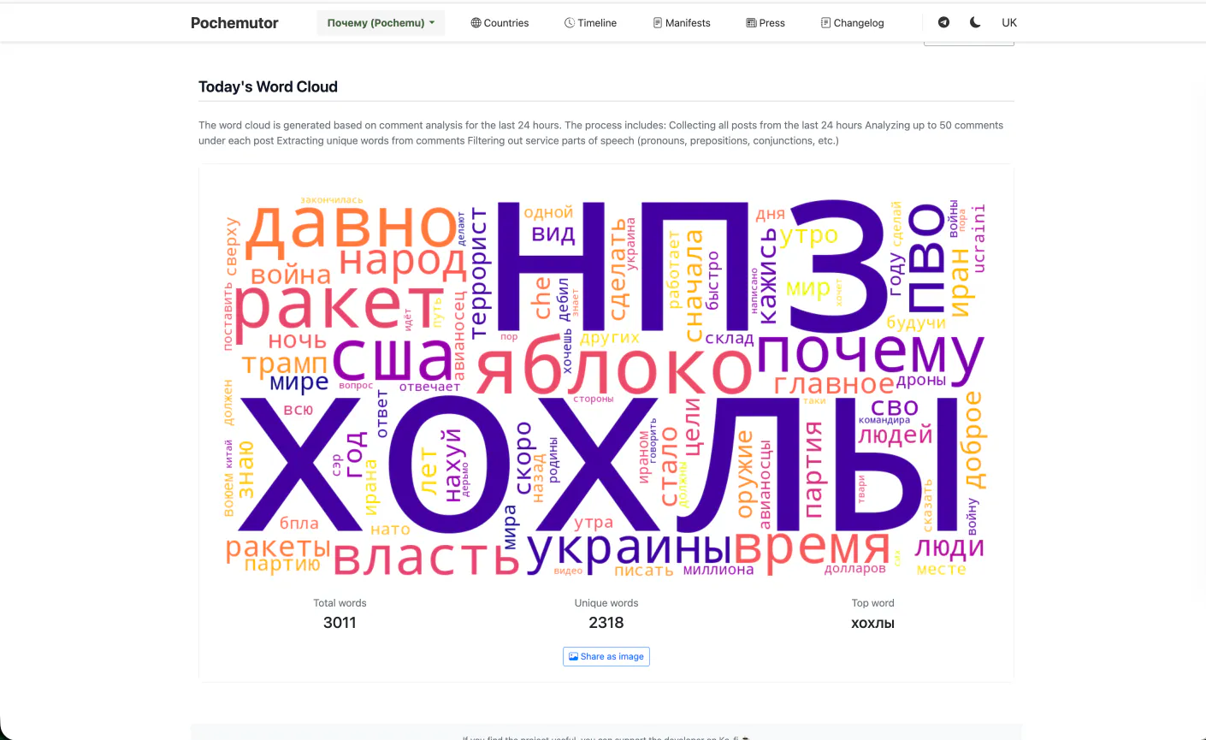Image resolution: width=1206 pixels, height=740 pixels.
Task: Click the unique words value 2318
Action: pyautogui.click(x=606, y=623)
